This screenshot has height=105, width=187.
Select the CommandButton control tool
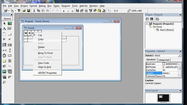coord(10,34)
